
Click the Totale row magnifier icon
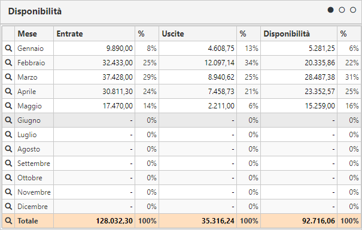pos(8,221)
